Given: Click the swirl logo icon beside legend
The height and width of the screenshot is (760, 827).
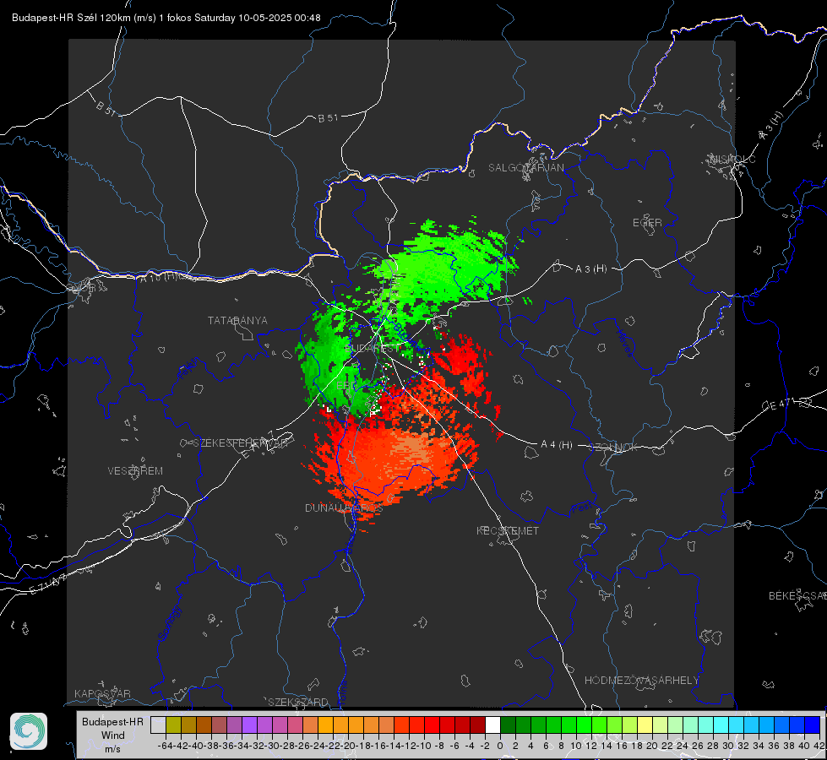Looking at the screenshot, I should click(29, 731).
